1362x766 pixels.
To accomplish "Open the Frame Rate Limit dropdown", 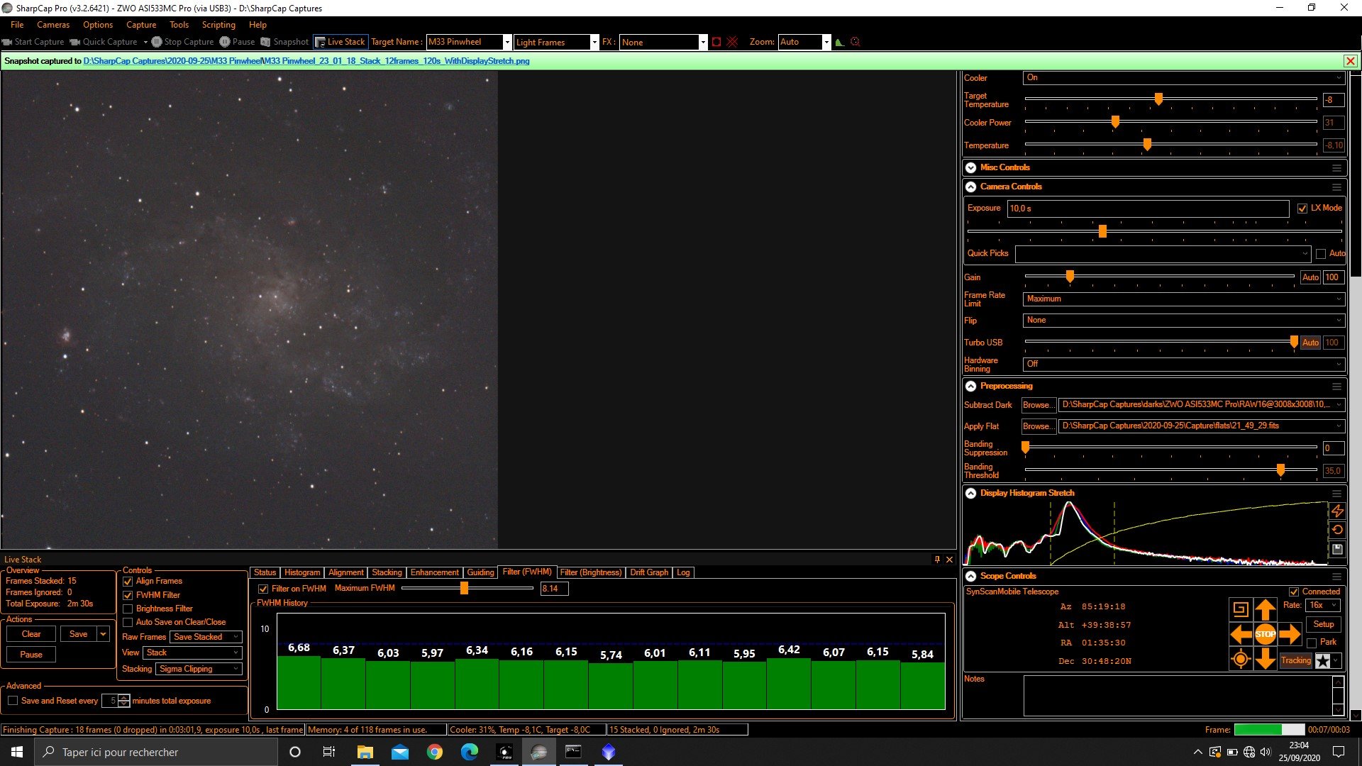I will coord(1184,299).
